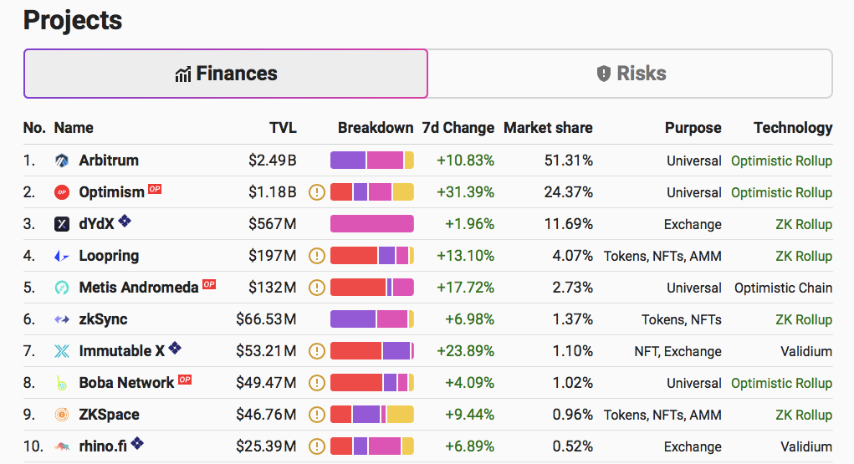Open the Arbitrum project link
The width and height of the screenshot is (854, 464).
pos(109,161)
